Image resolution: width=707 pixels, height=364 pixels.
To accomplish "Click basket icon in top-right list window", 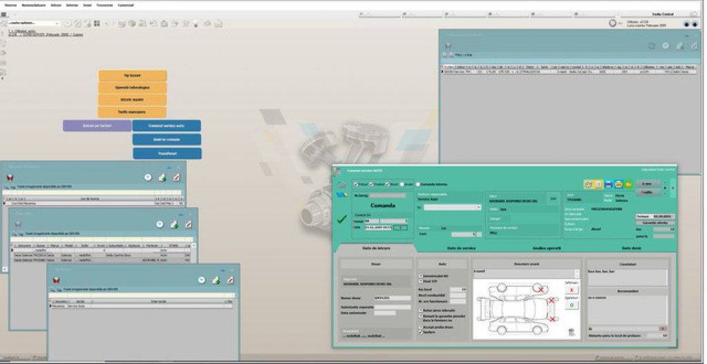I will point(448,46).
